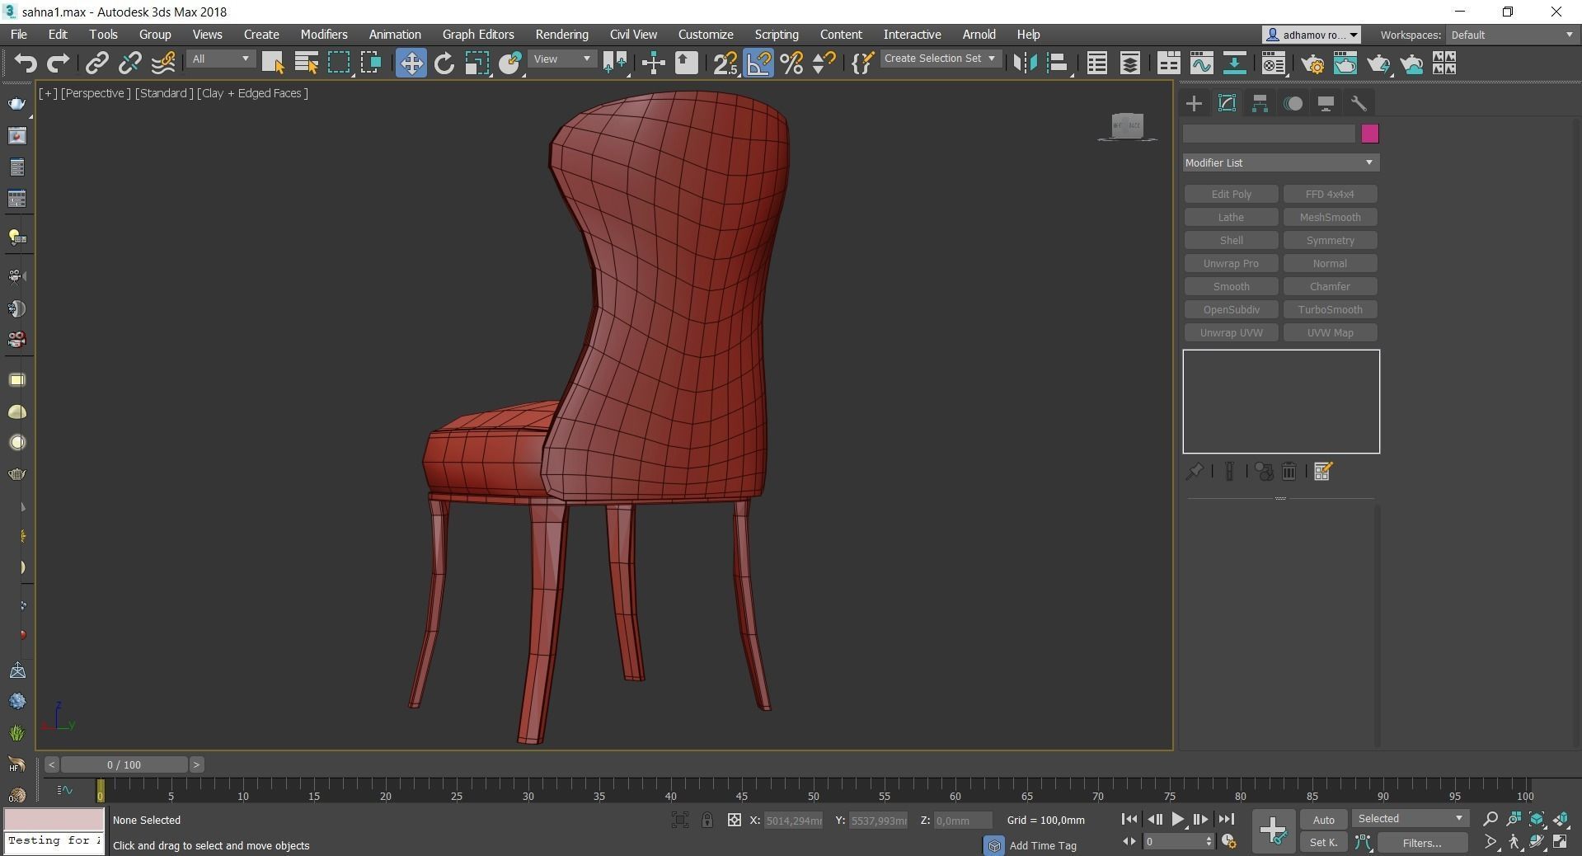Activate the Select and Link tool
The image size is (1582, 856).
point(97,63)
